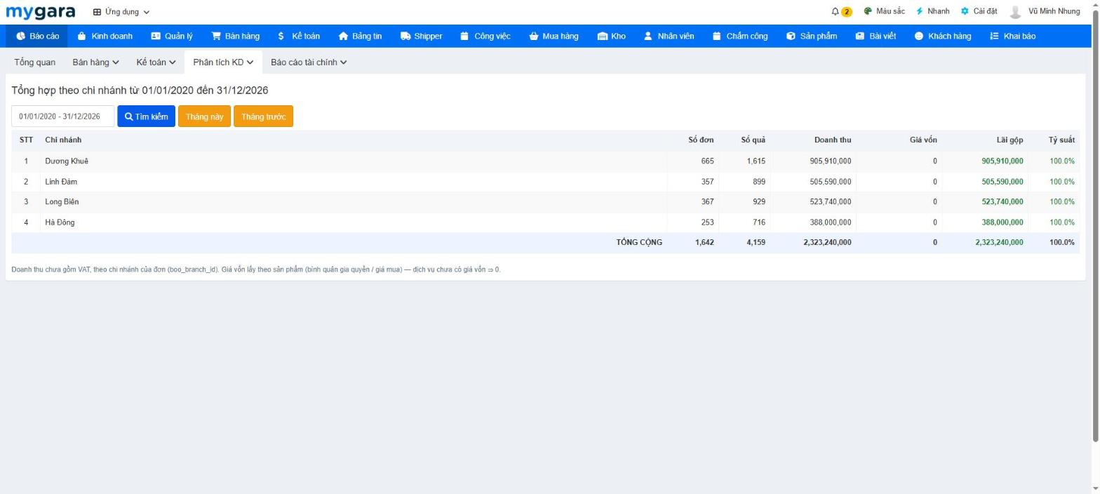
Task: Open the Shipper menu label
Action: tap(428, 36)
